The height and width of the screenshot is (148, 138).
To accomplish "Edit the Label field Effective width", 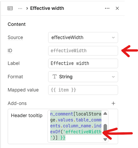I will pyautogui.click(x=83, y=63).
